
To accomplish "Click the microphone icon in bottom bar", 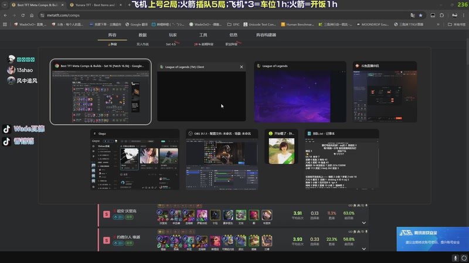I will click(x=456, y=258).
